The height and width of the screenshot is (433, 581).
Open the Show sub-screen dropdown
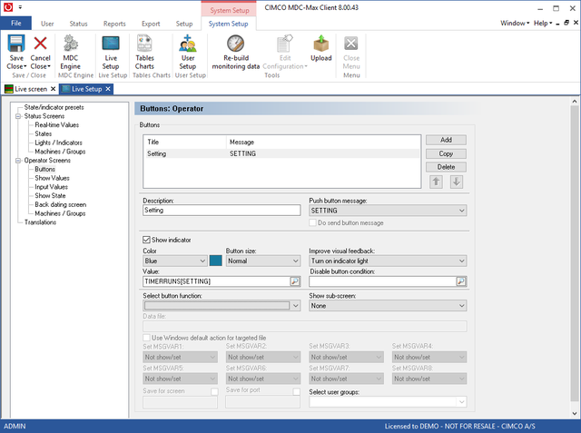pos(388,306)
